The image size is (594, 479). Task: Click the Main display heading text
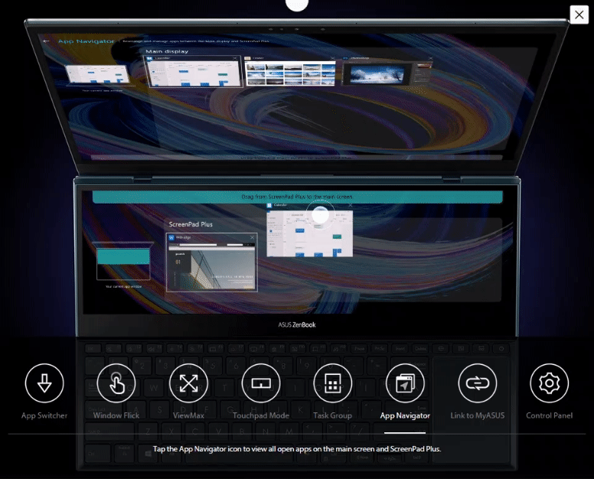167,51
